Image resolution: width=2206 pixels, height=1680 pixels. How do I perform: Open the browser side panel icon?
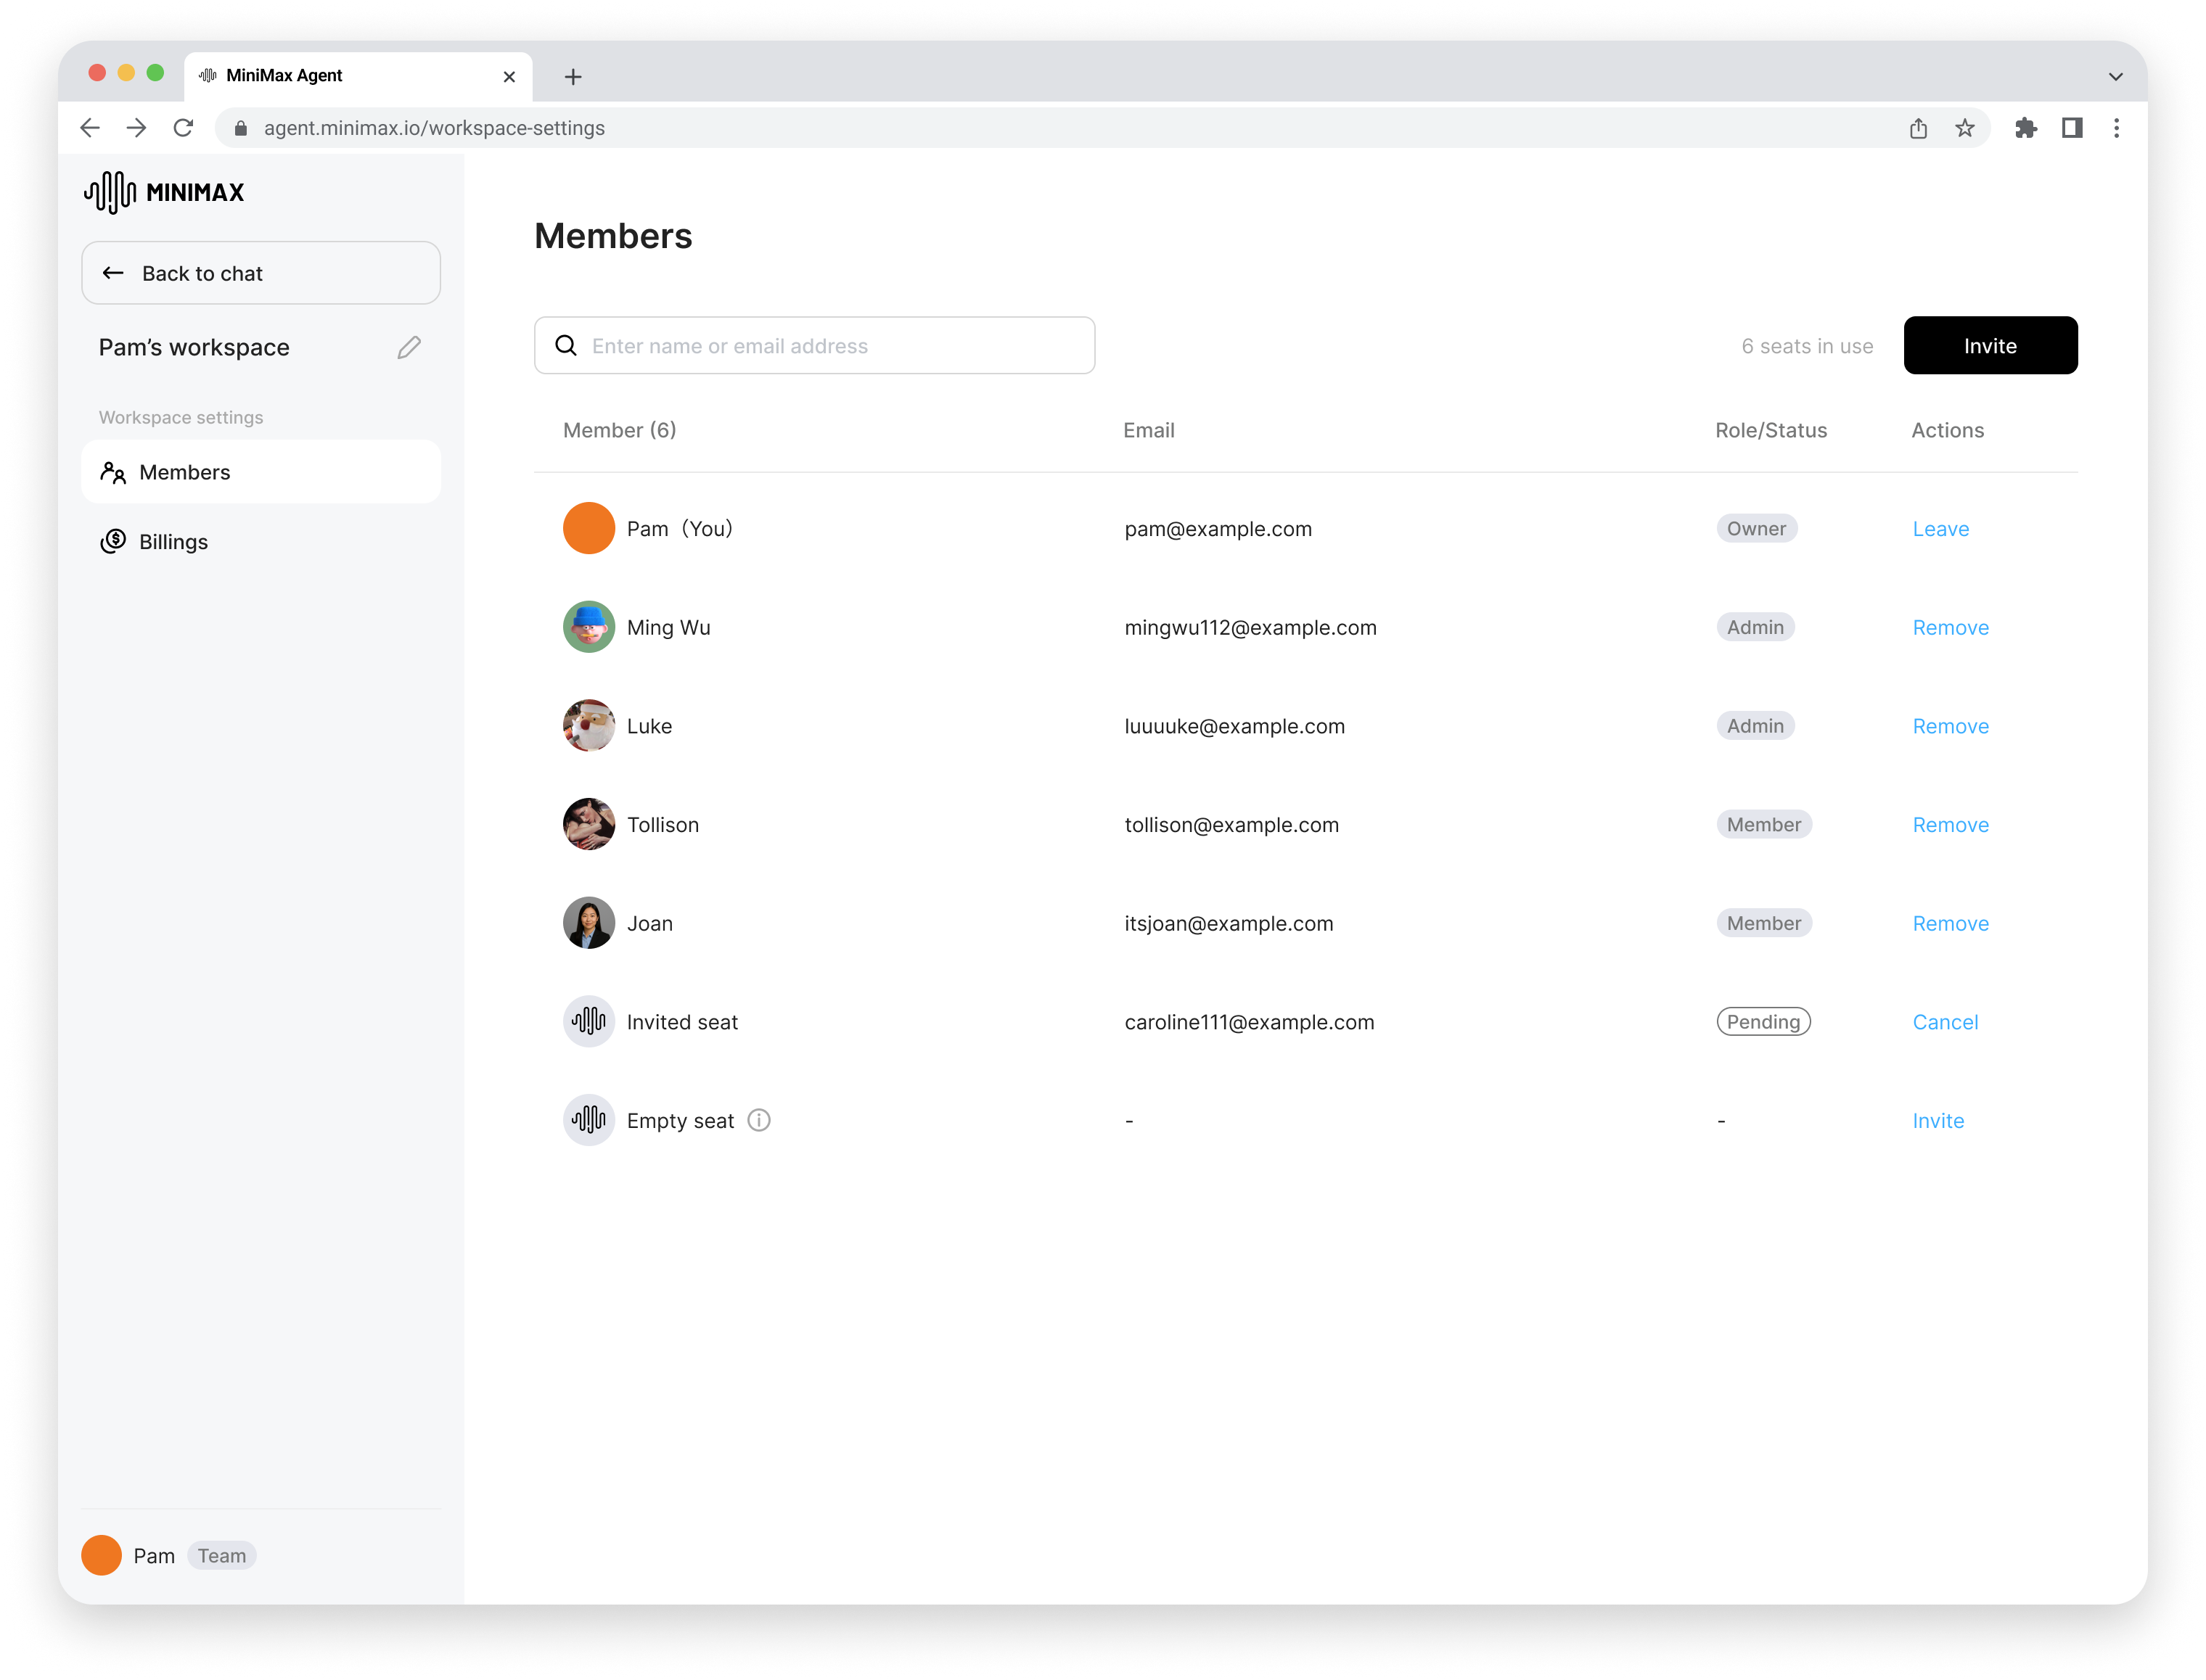[2072, 128]
